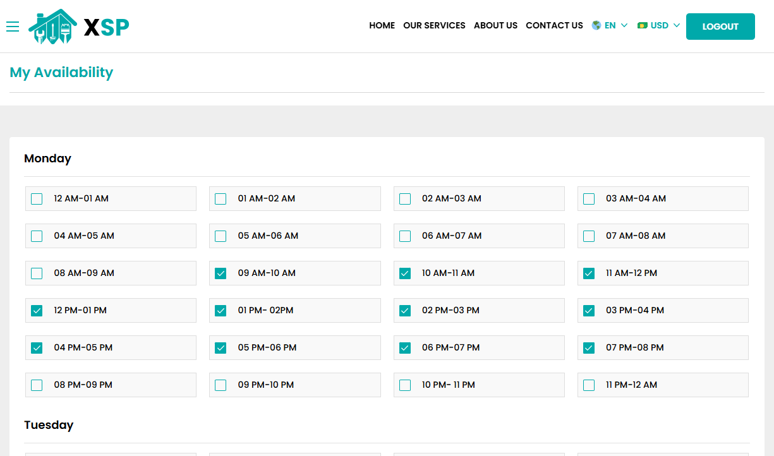Uncheck the 12 PM-01 PM slot

tap(36, 310)
